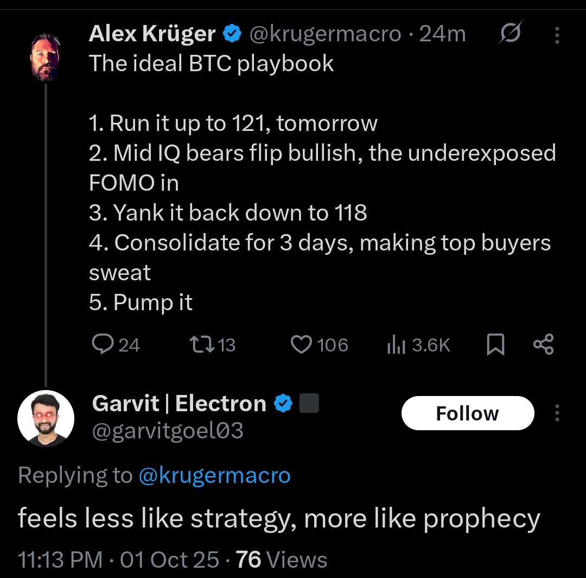Reply to Alex Krüger's tweet
The image size is (586, 578).
click(103, 345)
